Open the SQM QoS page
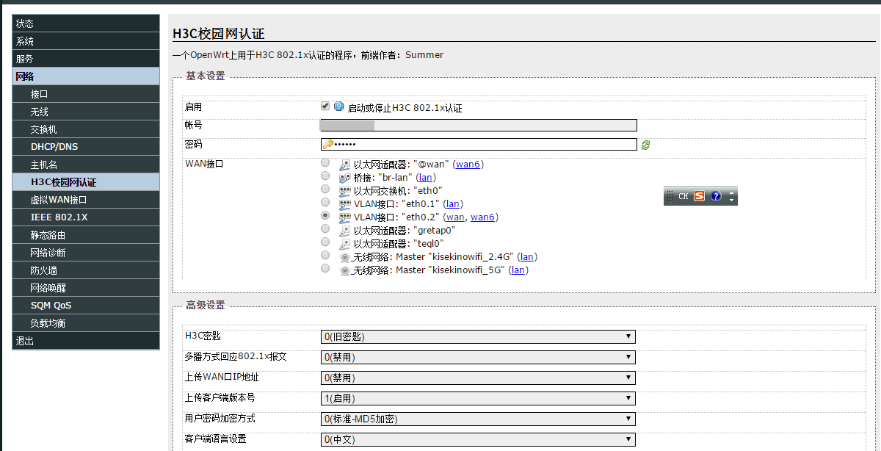Image resolution: width=881 pixels, height=451 pixels. (x=86, y=306)
